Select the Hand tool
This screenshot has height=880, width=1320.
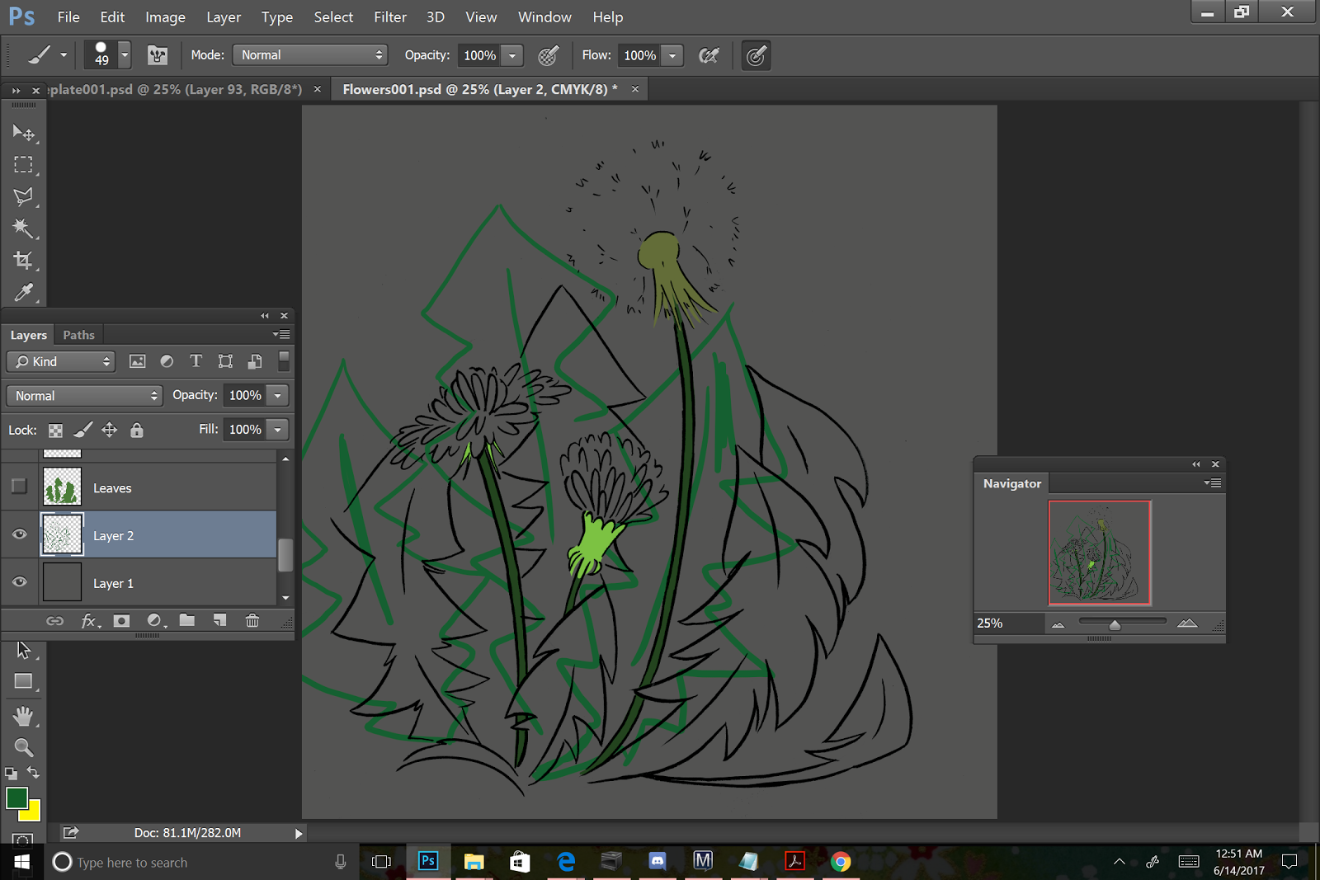pos(23,715)
